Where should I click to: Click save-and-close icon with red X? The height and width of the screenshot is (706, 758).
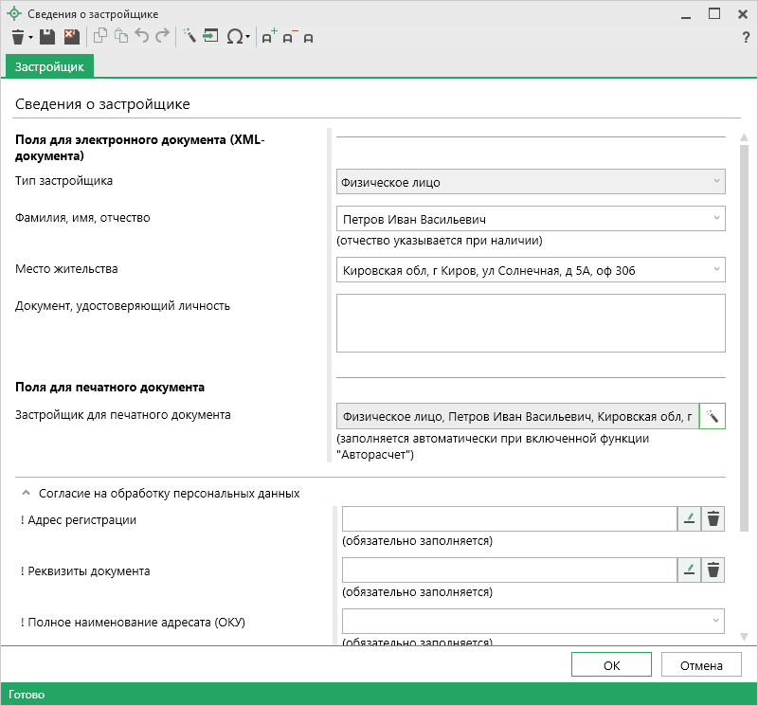point(71,37)
